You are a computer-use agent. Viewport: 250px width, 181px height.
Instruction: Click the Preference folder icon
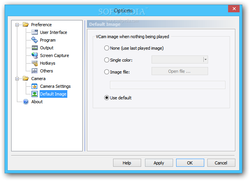tap(26, 25)
